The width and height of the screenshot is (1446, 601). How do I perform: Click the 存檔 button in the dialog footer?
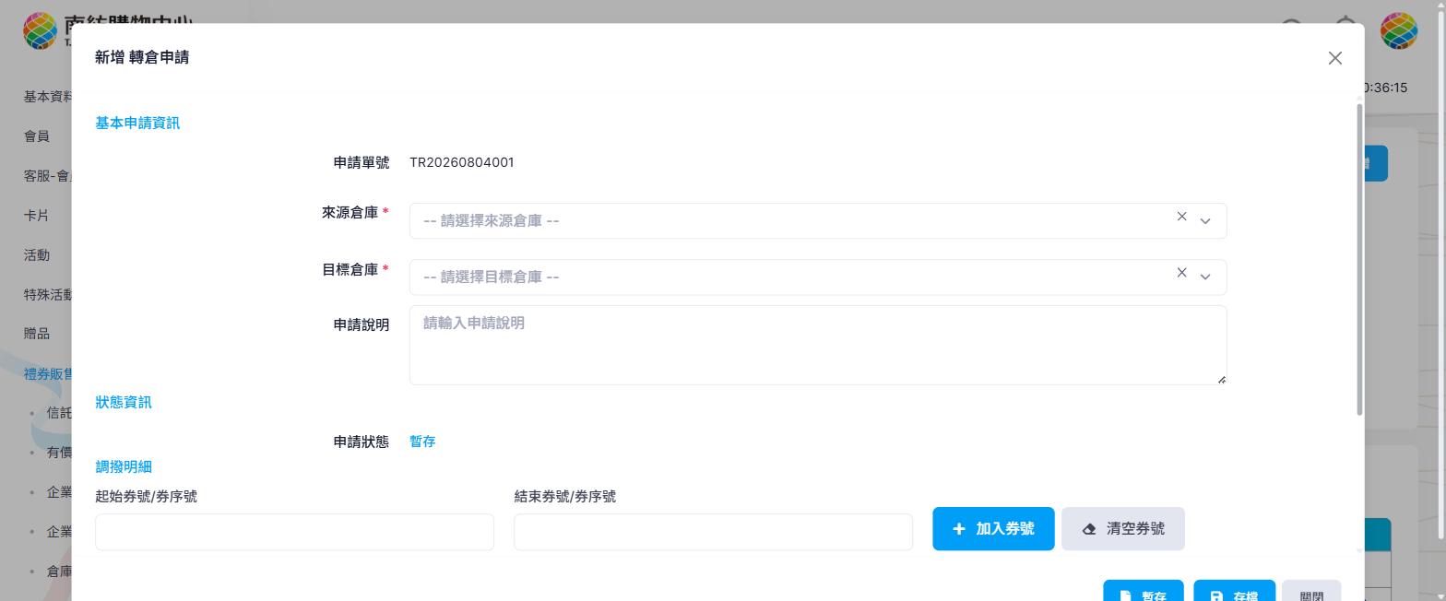click(x=1234, y=591)
